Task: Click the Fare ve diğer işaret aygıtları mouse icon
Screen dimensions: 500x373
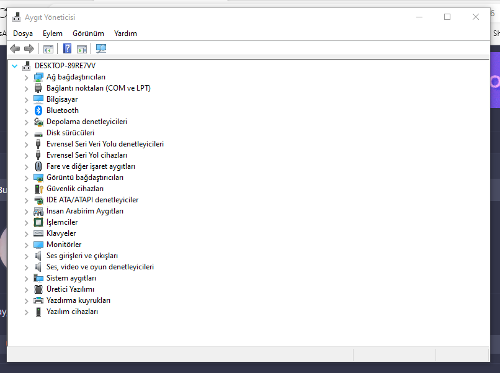Action: [x=38, y=166]
